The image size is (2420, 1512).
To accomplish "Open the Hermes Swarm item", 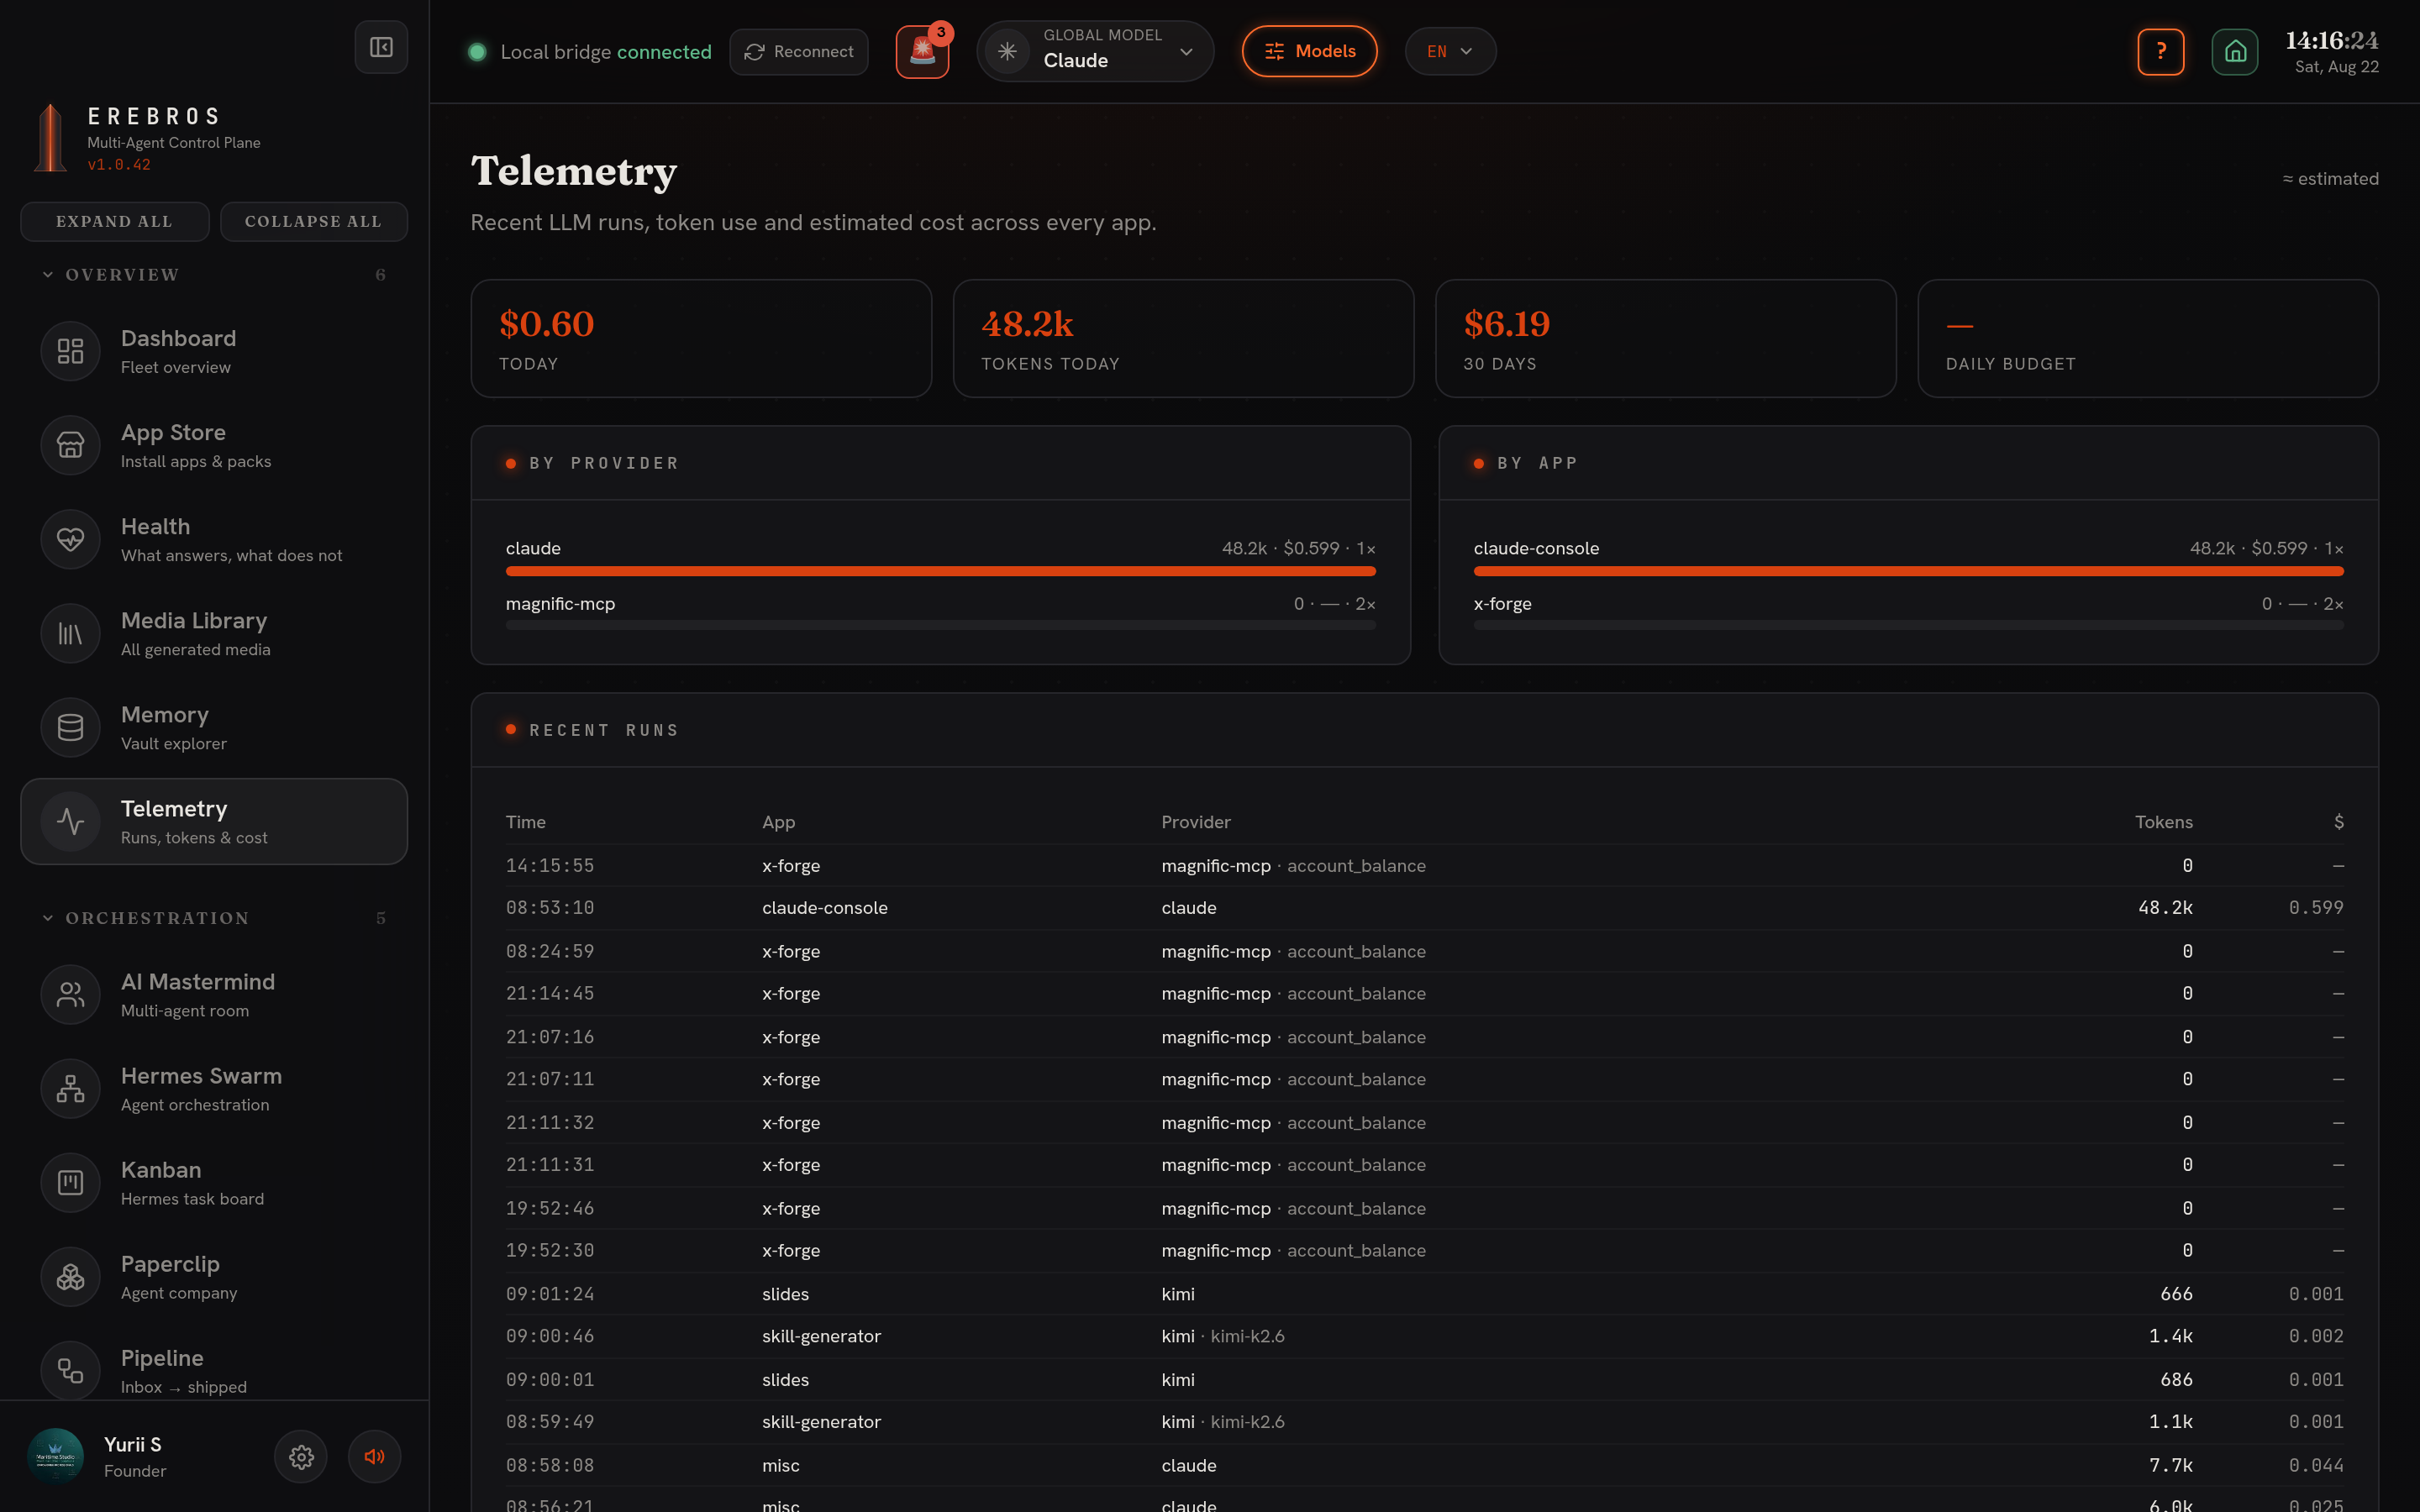I will click(214, 1088).
